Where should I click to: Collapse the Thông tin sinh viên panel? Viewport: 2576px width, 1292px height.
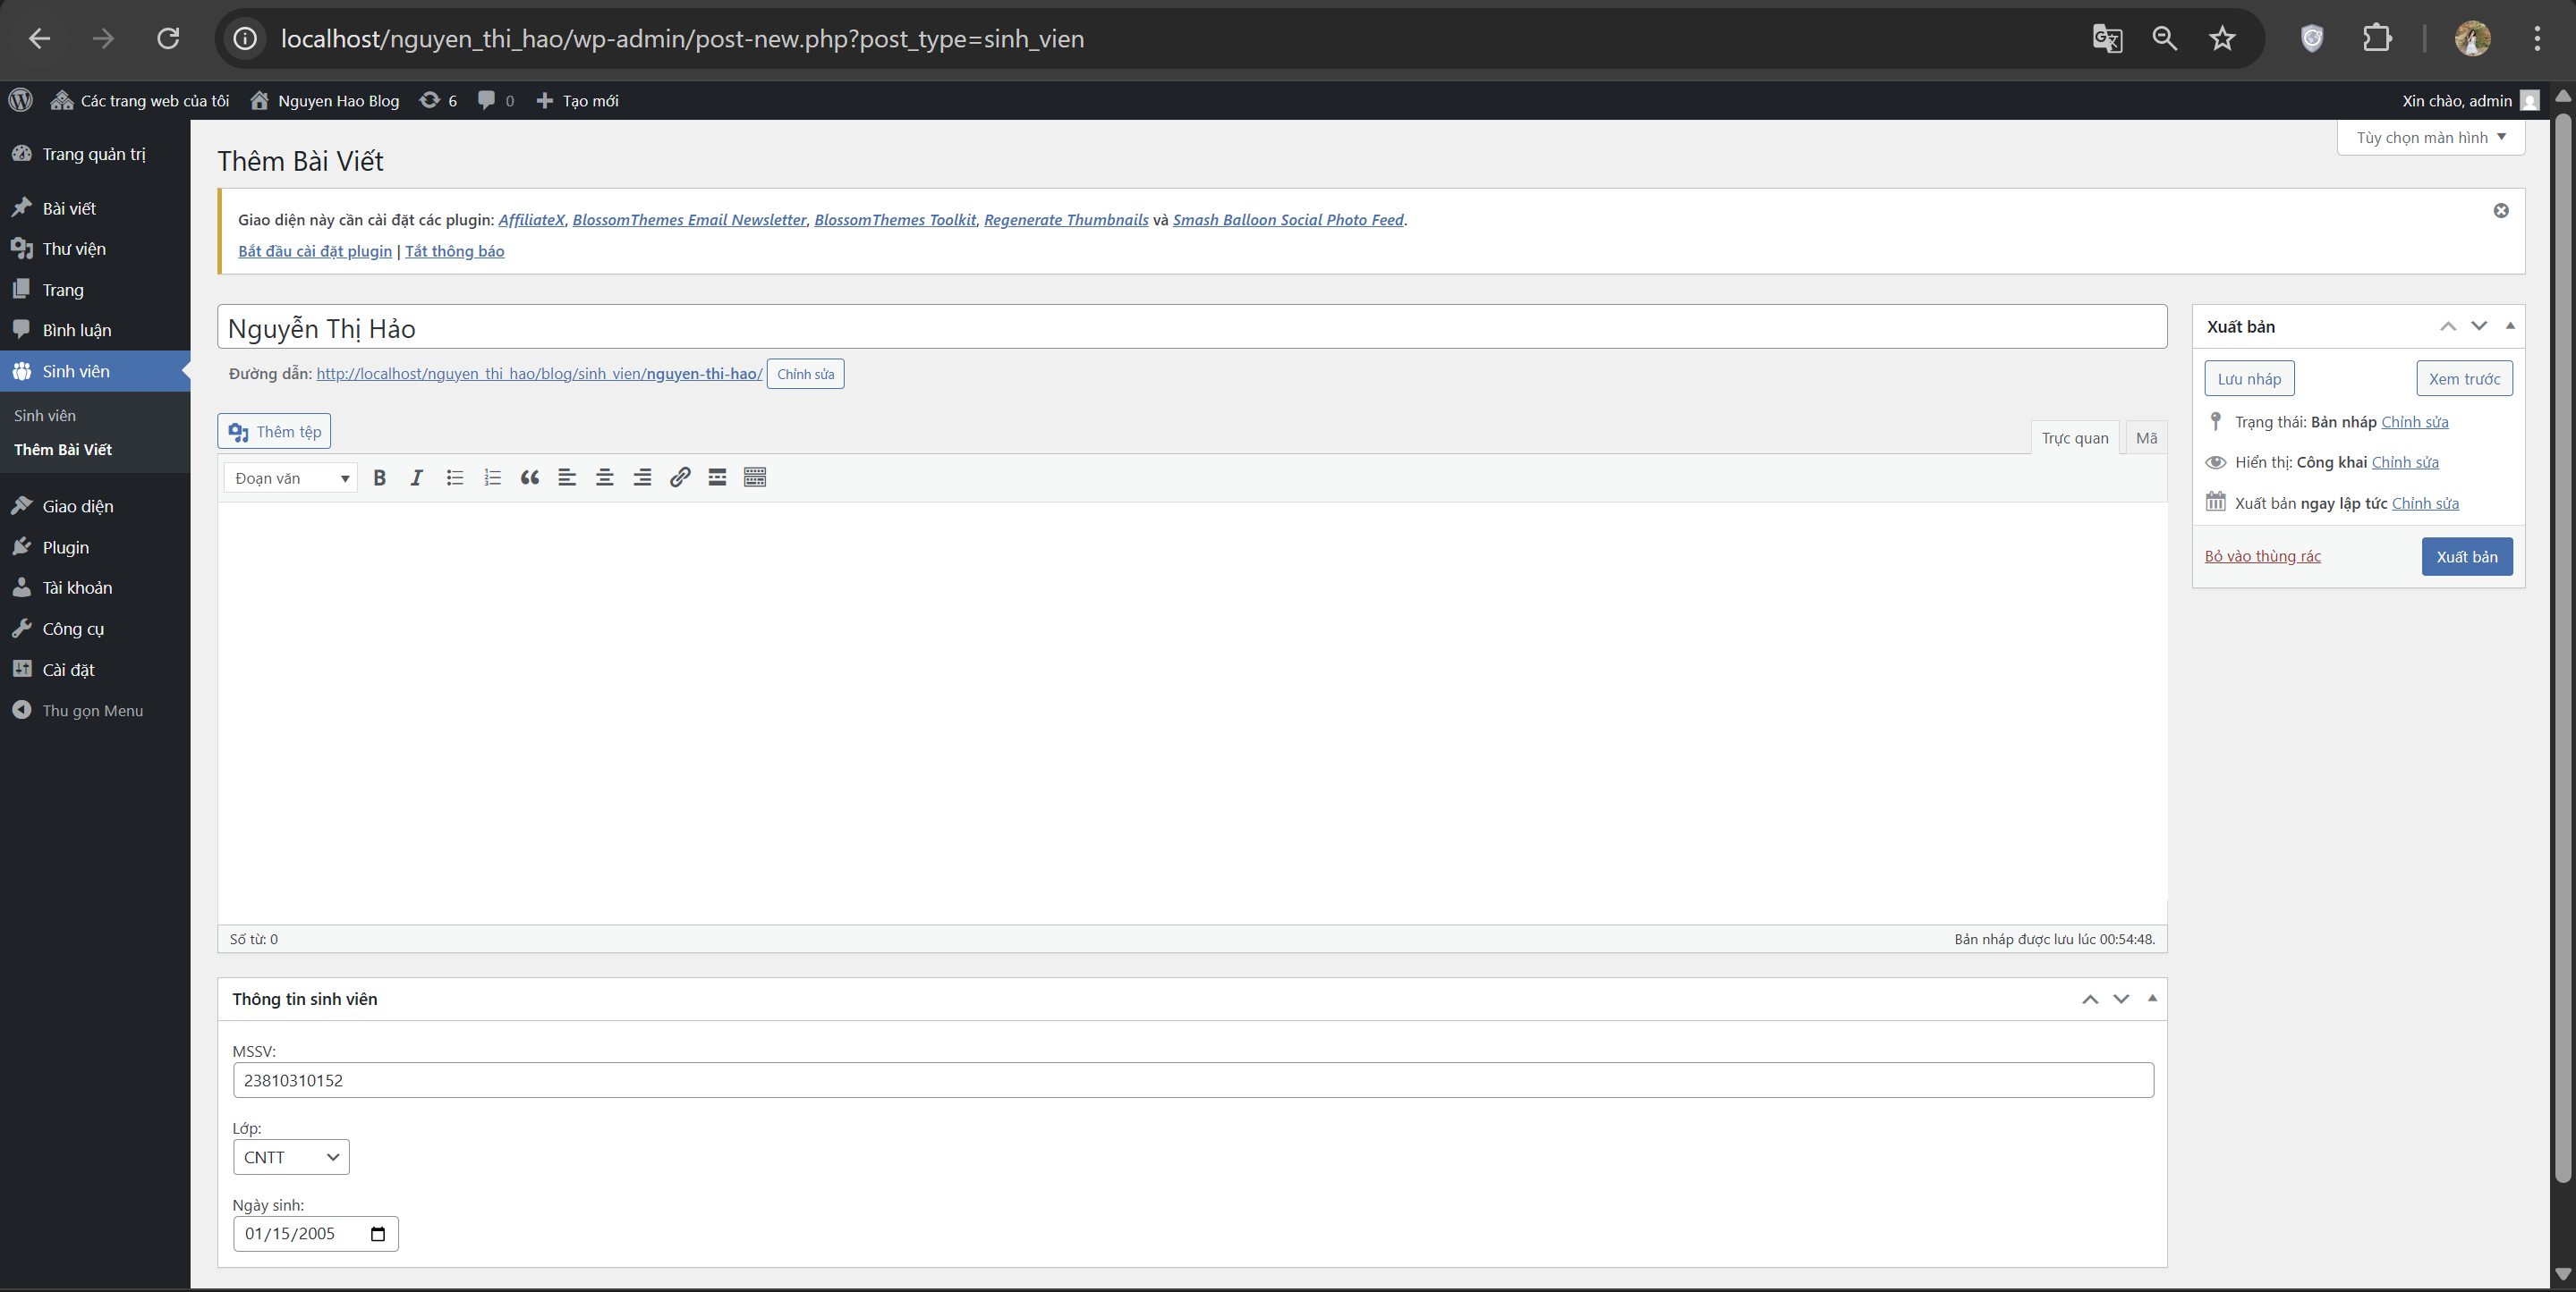[x=2152, y=998]
